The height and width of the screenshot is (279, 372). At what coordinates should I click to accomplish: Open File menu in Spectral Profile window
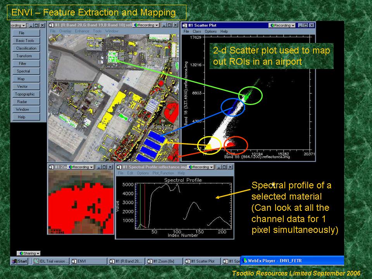[121, 173]
